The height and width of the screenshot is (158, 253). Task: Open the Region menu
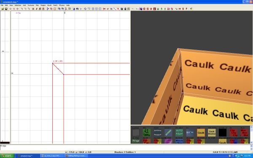43,5
